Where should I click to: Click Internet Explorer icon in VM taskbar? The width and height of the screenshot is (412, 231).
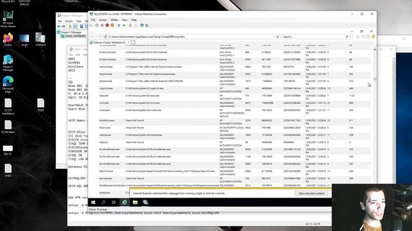[124, 202]
